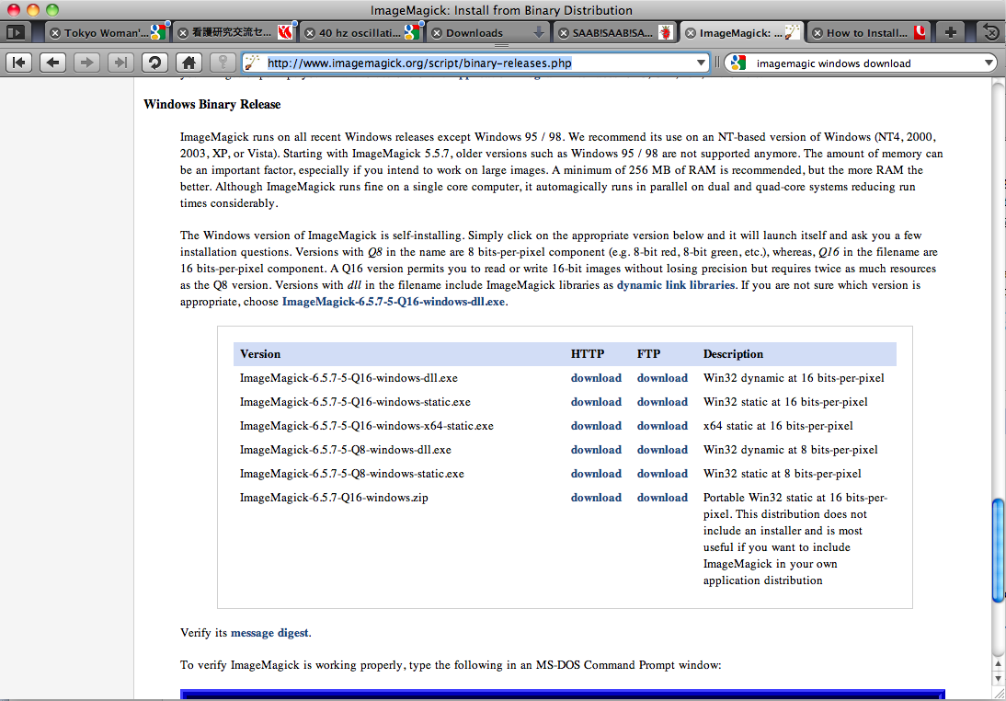Screen dimensions: 1006x701
Task: Click the Description column header
Action: click(733, 353)
